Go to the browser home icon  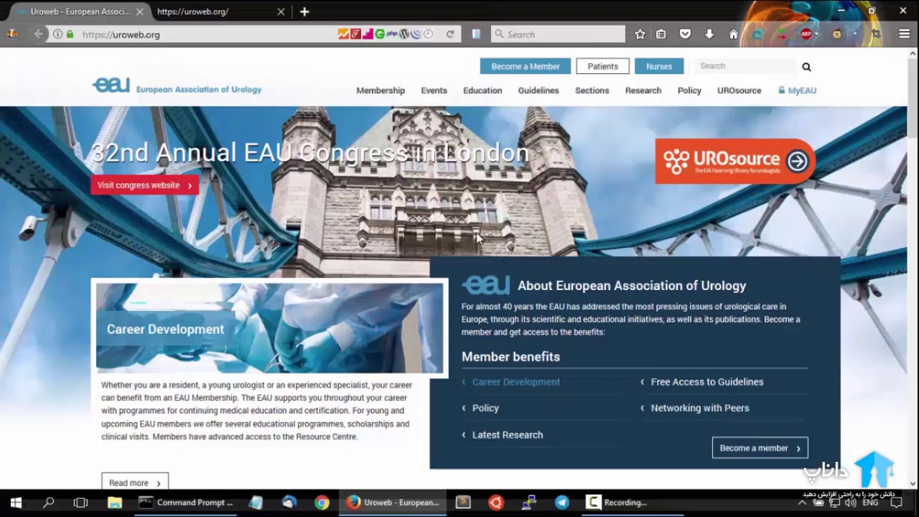(x=733, y=34)
